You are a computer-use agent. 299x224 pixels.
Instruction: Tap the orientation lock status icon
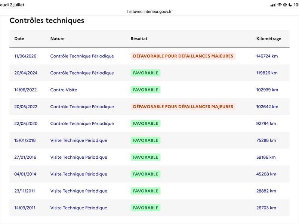tap(285, 5)
